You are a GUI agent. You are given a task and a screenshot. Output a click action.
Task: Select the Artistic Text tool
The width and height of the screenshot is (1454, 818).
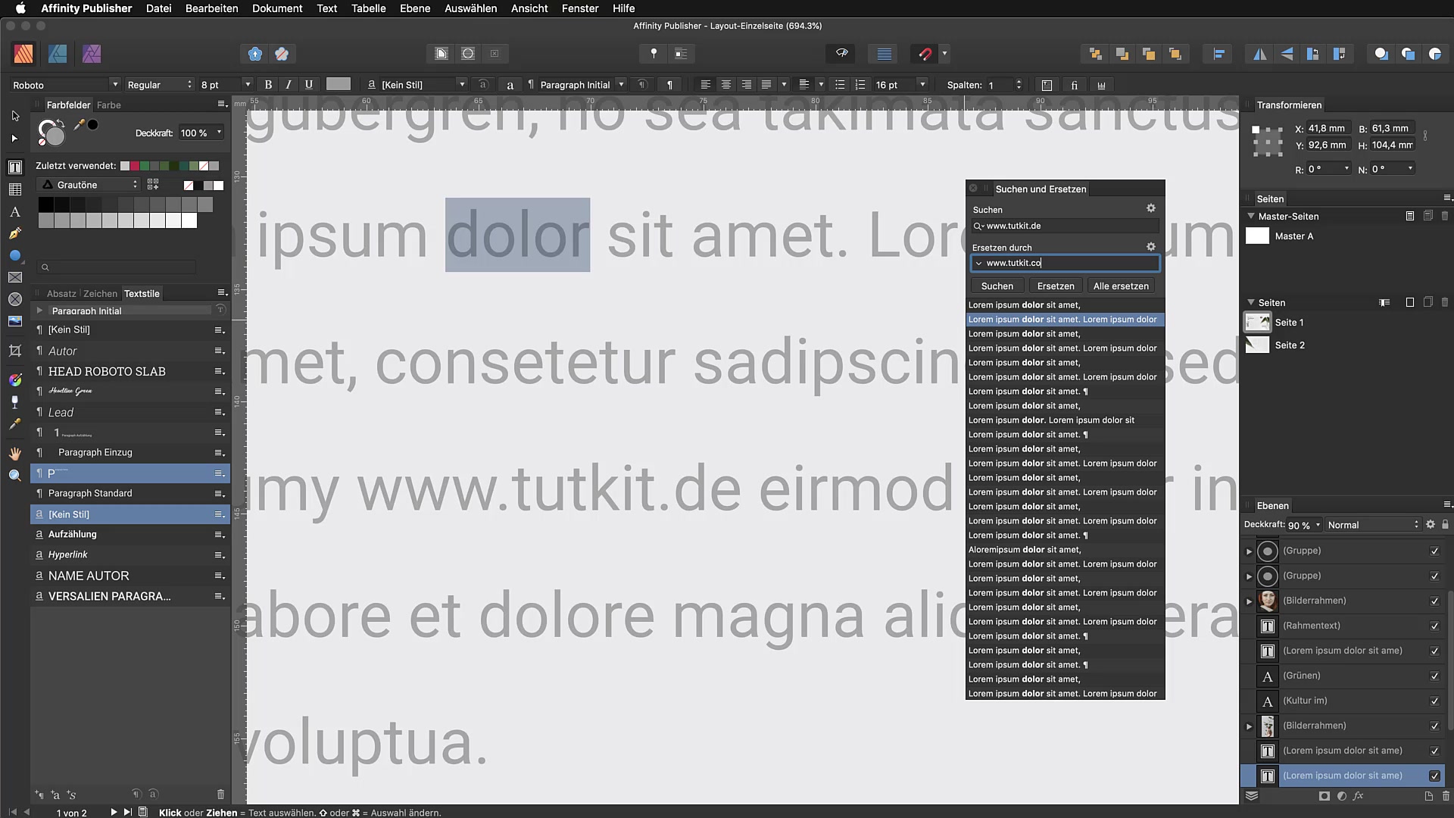[14, 212]
